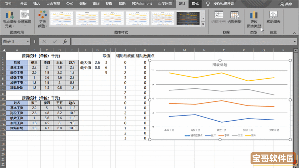Click the 7.8 cell in row 11
Image resolution: width=299 pixels, height=168 pixels.
(60, 108)
